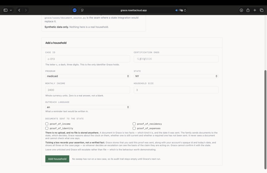Click 'Ticking a box records your assertion' text

(x=75, y=143)
